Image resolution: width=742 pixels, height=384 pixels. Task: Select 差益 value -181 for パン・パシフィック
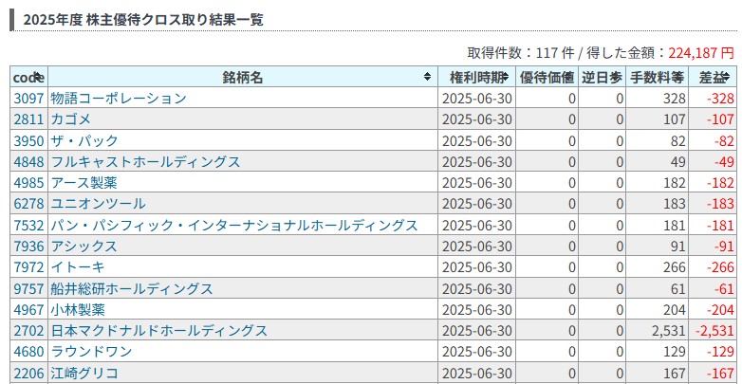click(720, 225)
